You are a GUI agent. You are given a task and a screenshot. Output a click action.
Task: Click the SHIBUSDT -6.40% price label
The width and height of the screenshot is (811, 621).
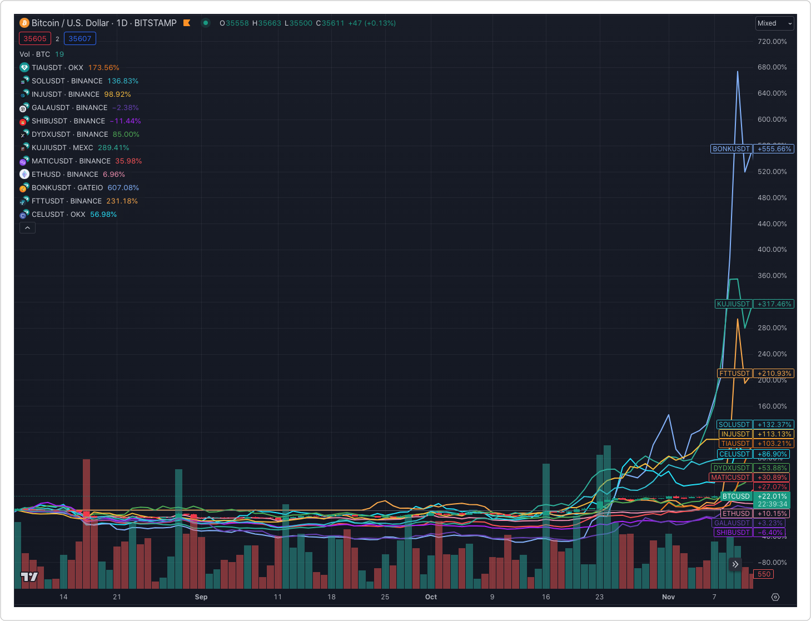pyautogui.click(x=750, y=533)
